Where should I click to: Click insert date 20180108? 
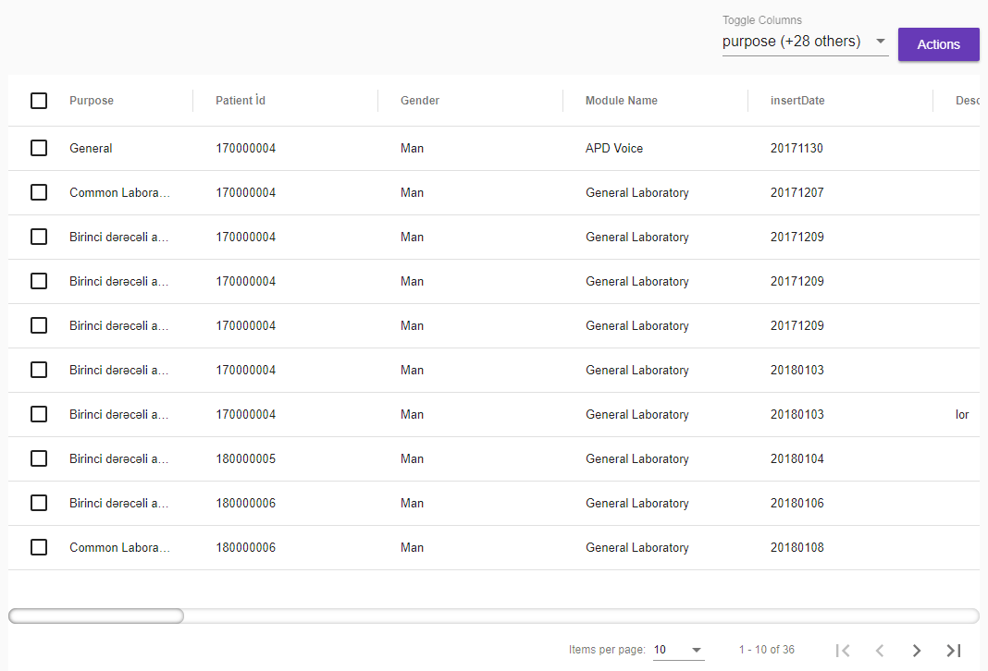pyautogui.click(x=797, y=548)
